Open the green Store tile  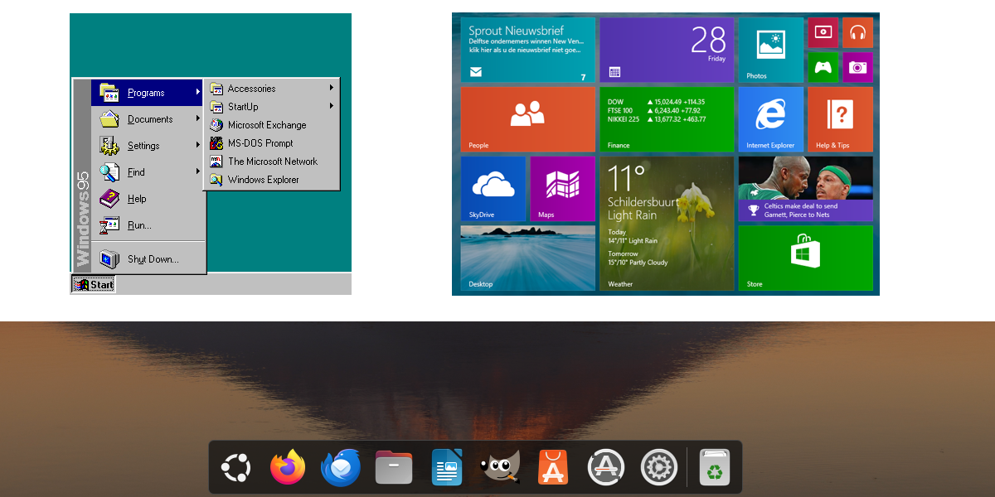click(804, 258)
